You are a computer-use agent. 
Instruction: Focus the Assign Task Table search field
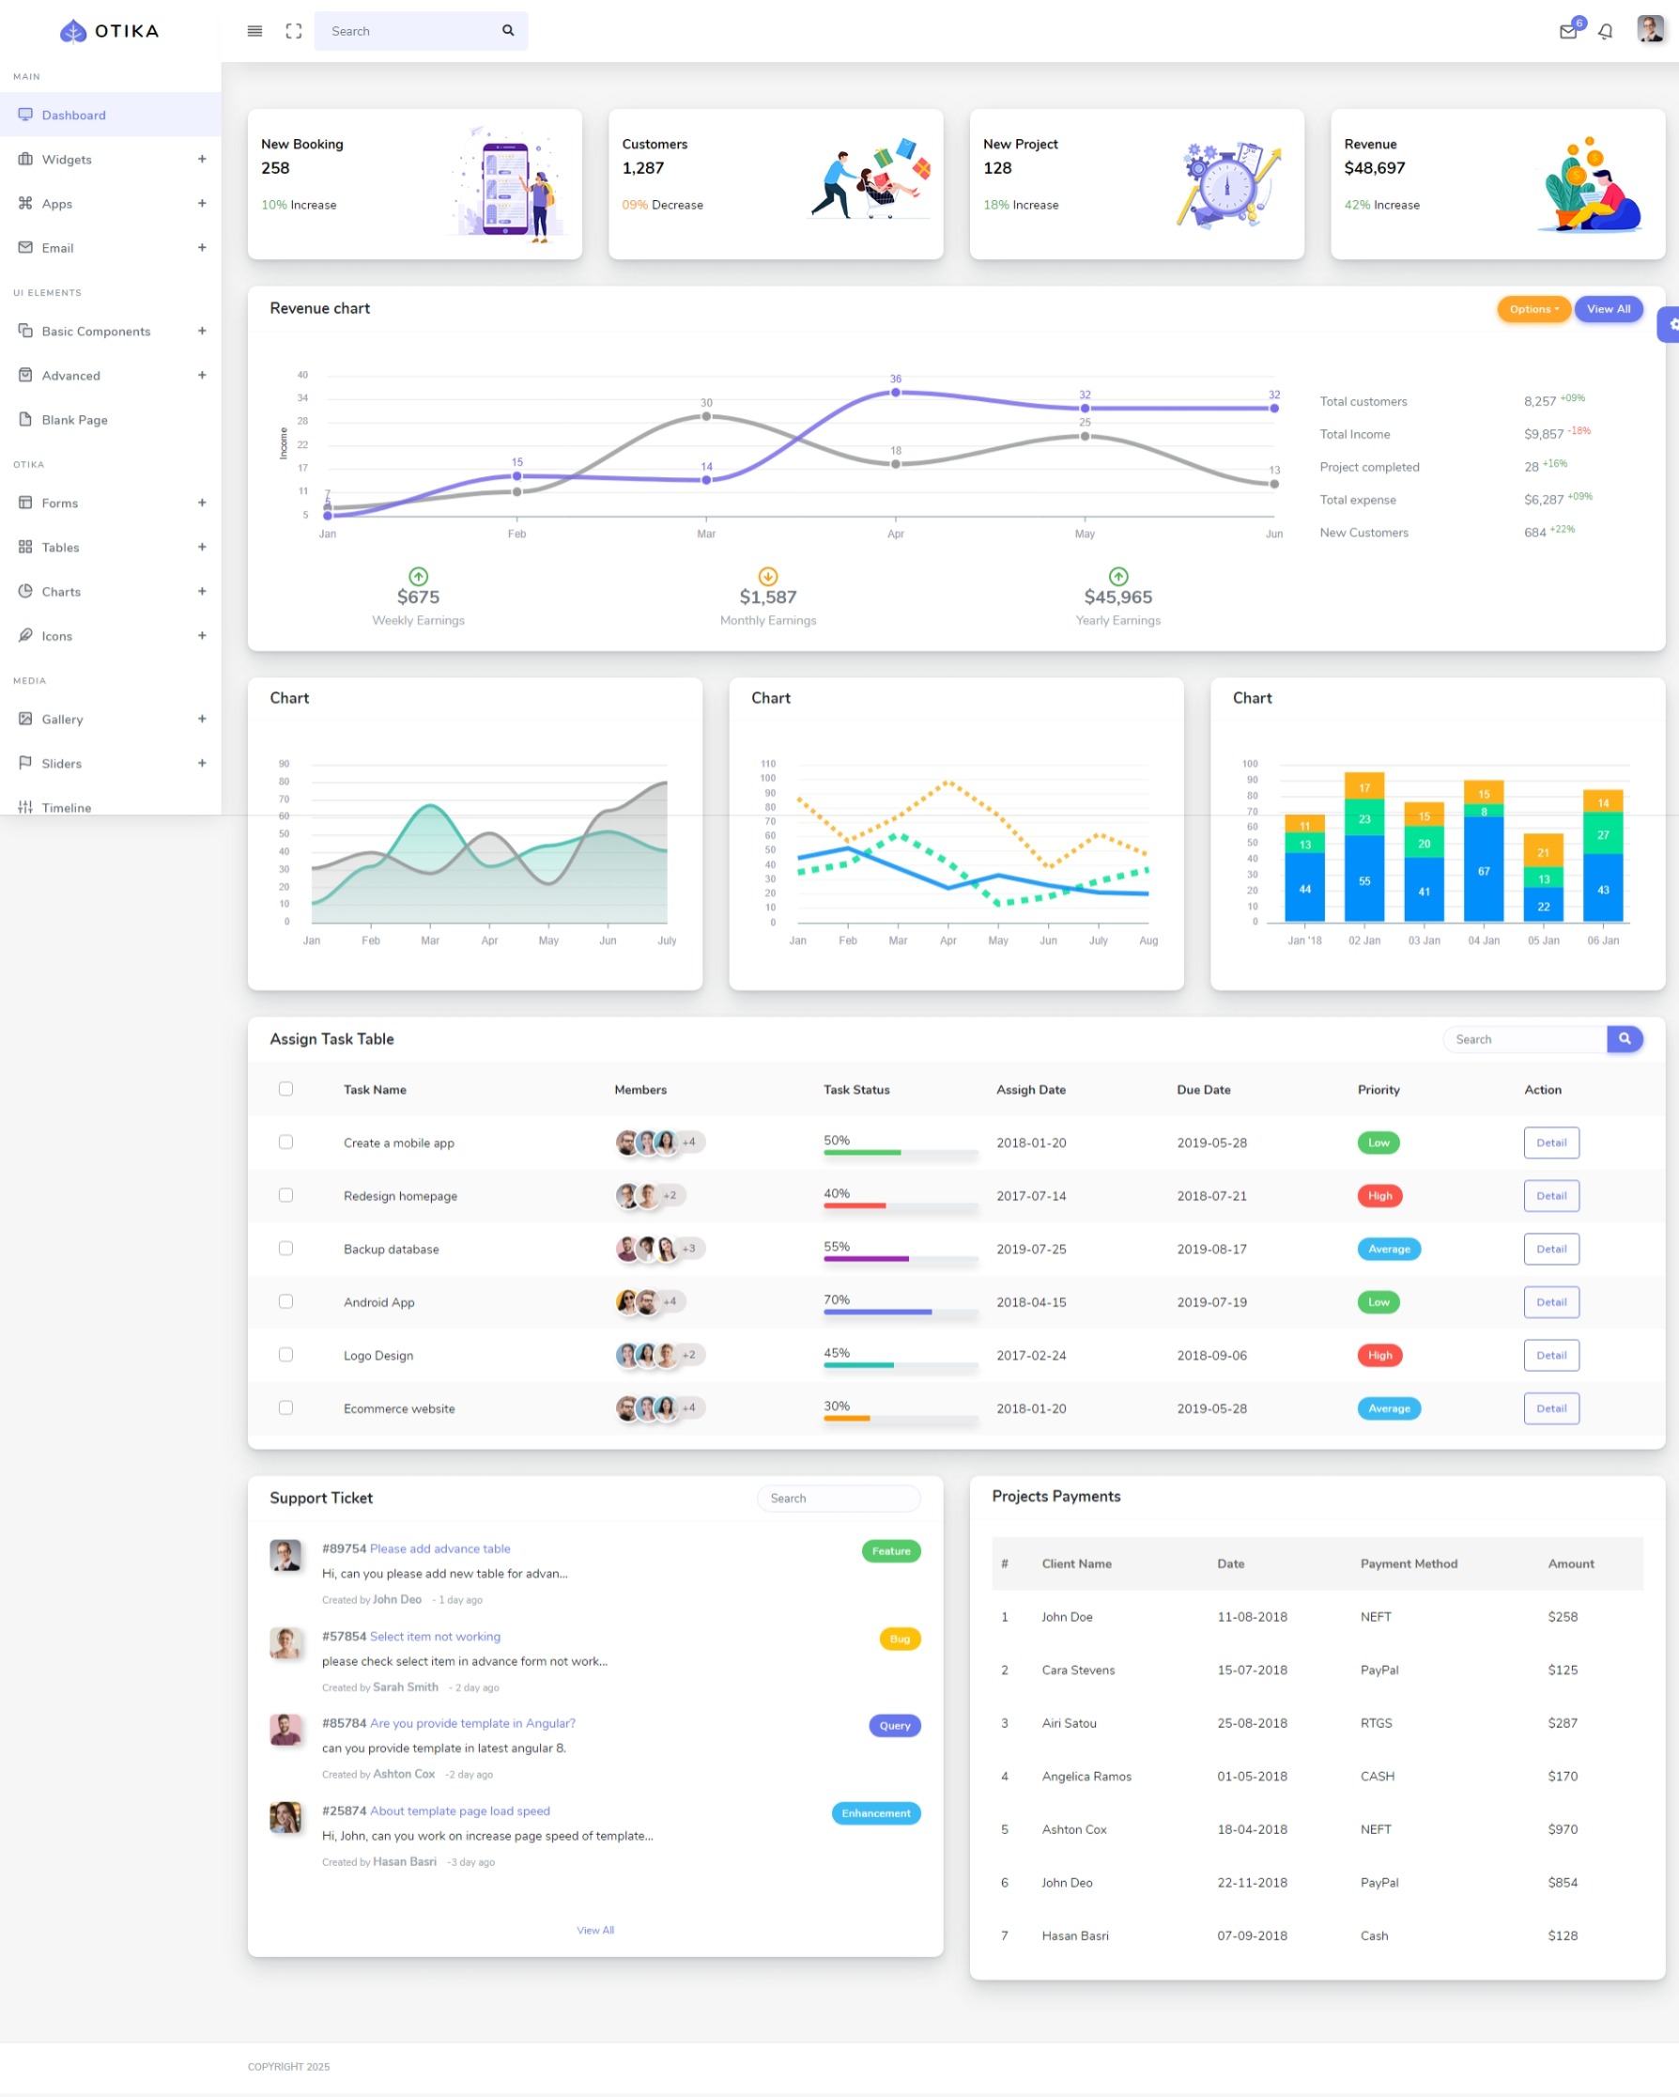1525,1039
